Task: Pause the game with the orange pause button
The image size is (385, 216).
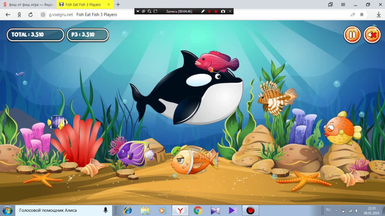Action: point(352,35)
